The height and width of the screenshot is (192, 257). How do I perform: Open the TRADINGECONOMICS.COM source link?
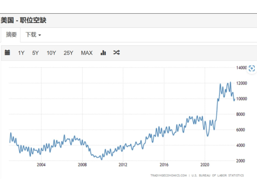coord(168,175)
